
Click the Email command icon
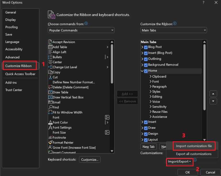tap(50, 102)
